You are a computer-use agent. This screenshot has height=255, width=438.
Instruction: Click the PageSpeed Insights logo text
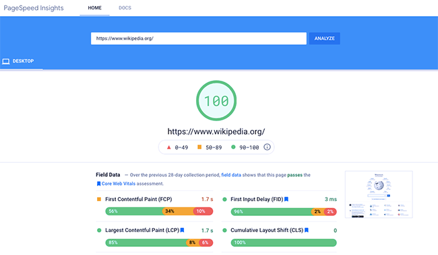34,8
